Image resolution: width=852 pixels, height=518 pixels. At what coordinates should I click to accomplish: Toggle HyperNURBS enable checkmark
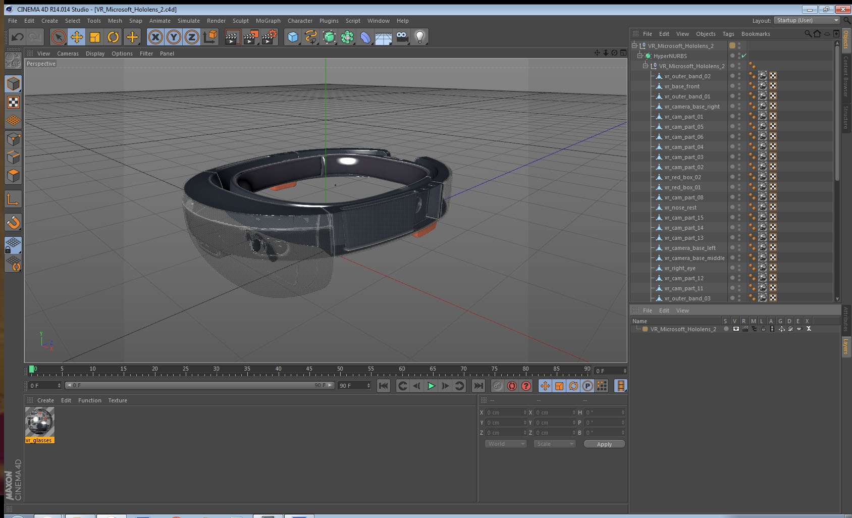click(x=744, y=56)
